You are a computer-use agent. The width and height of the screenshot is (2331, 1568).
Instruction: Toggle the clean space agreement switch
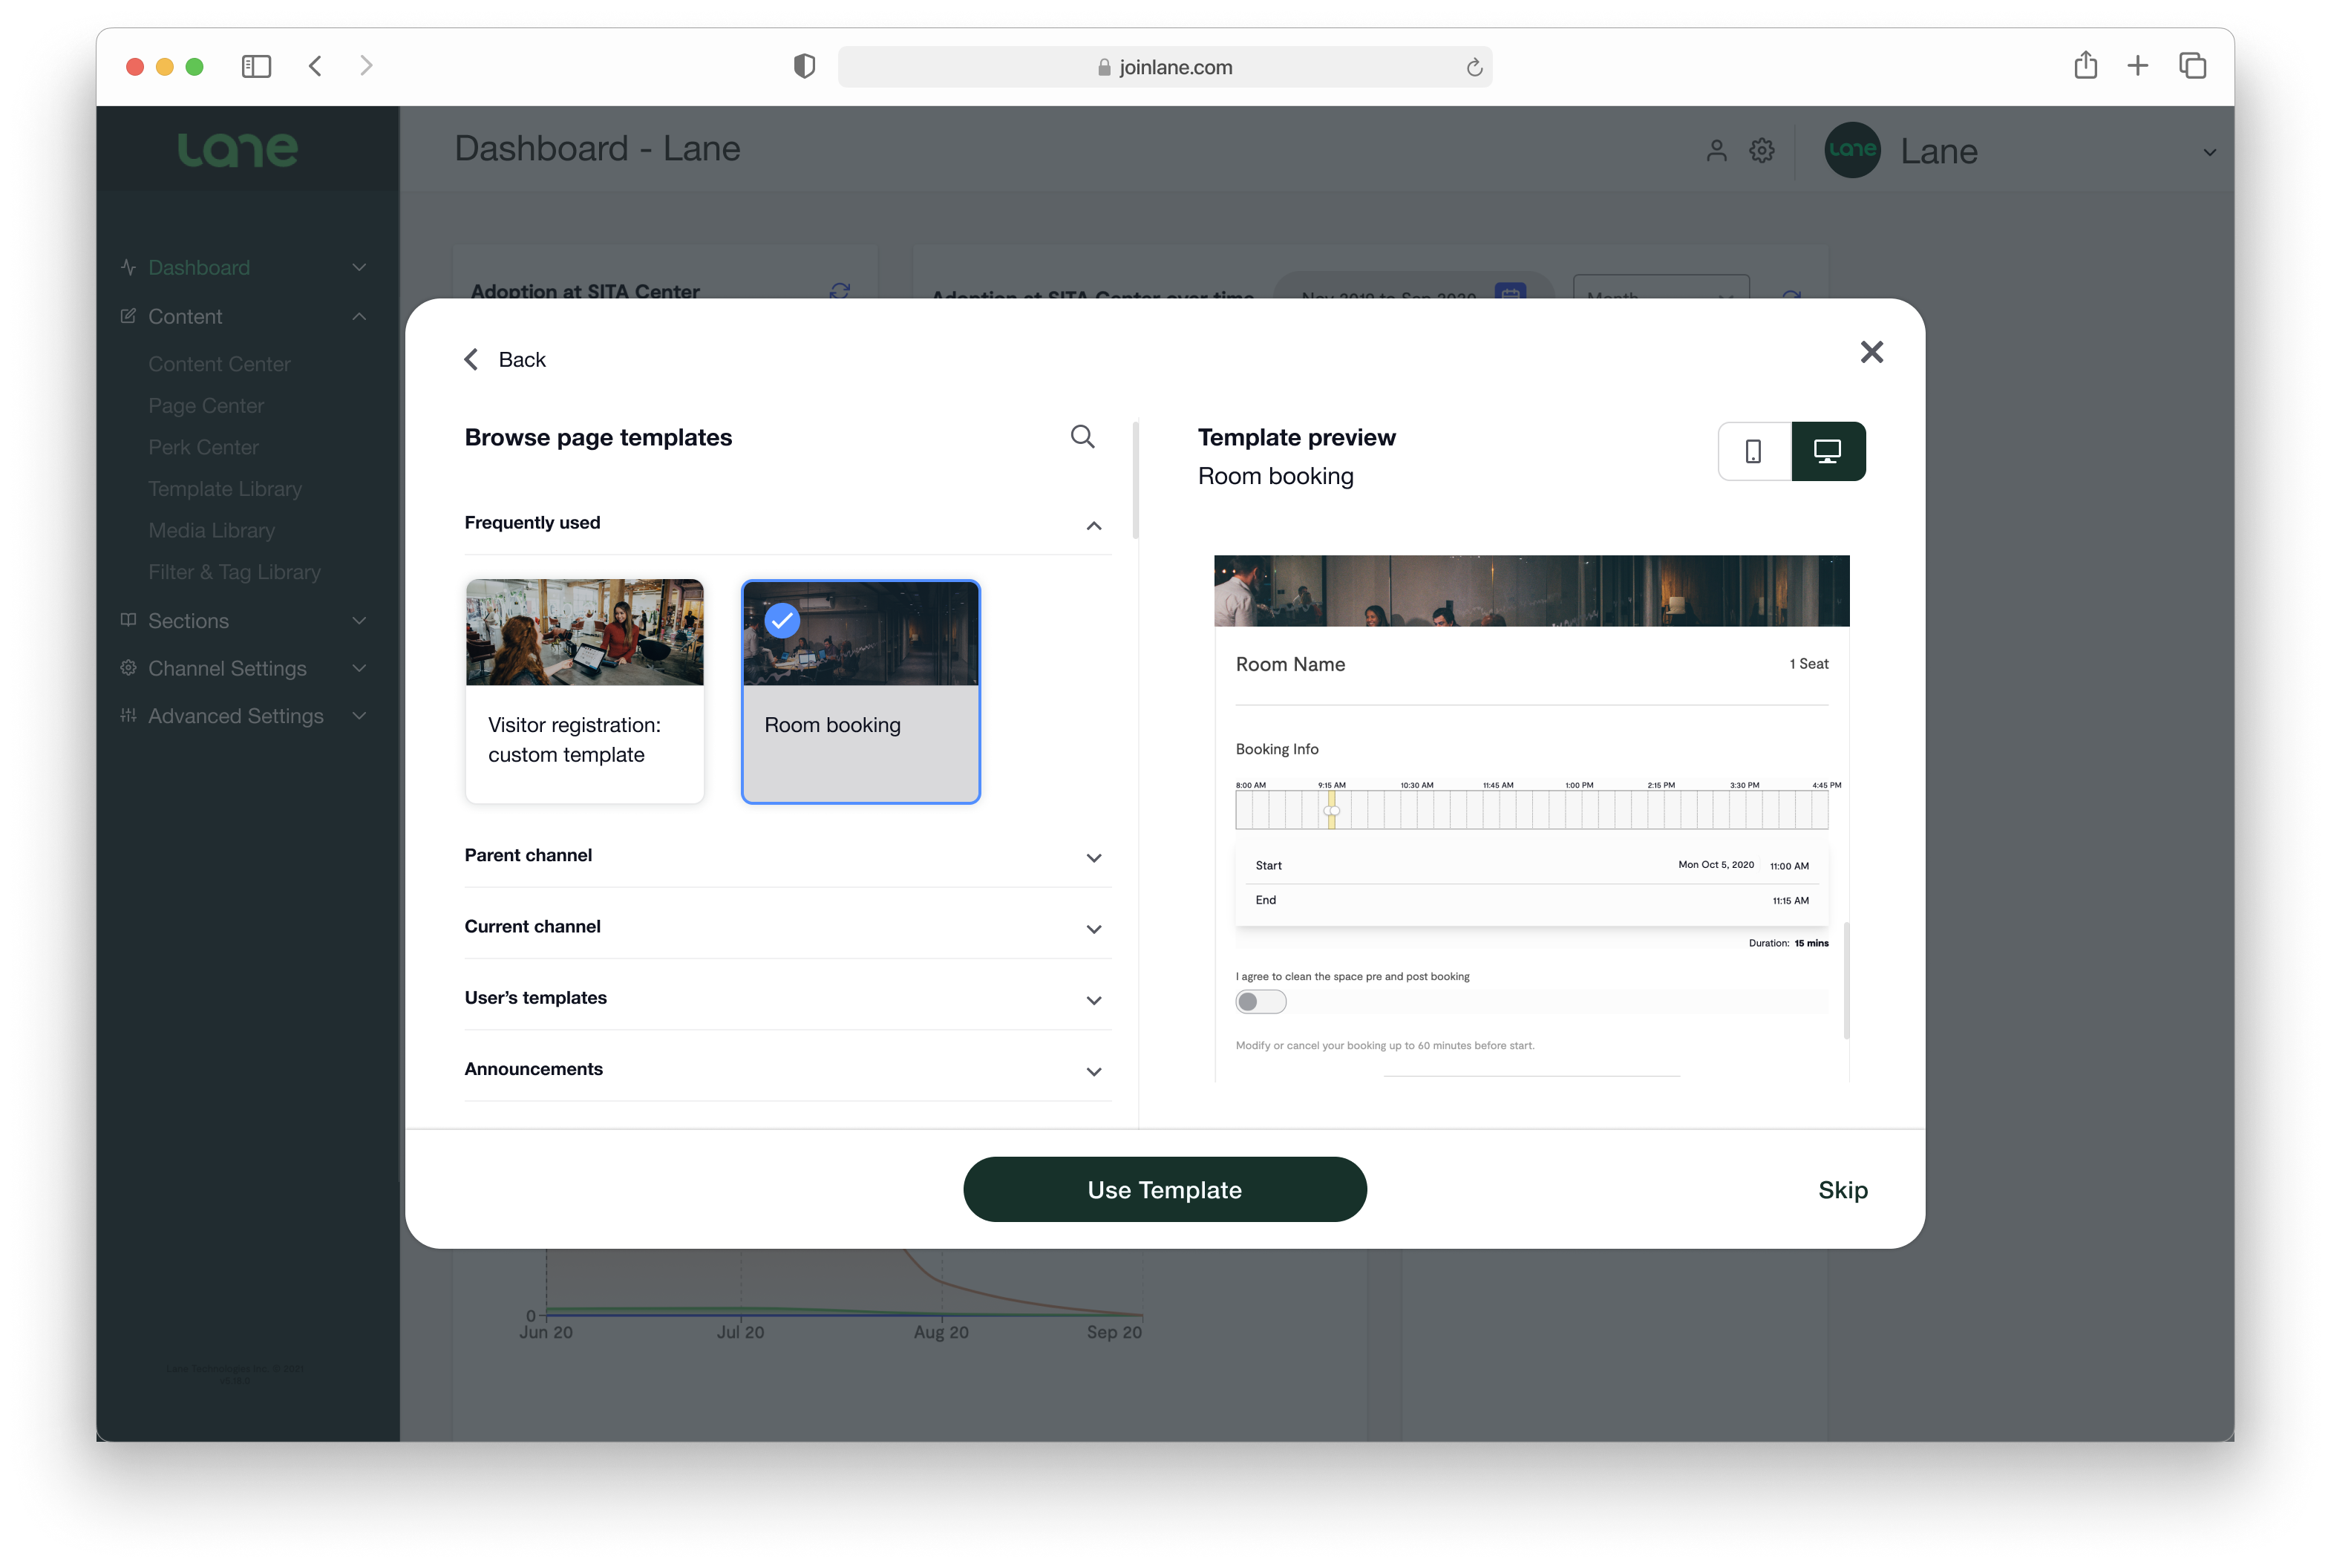pos(1260,1002)
